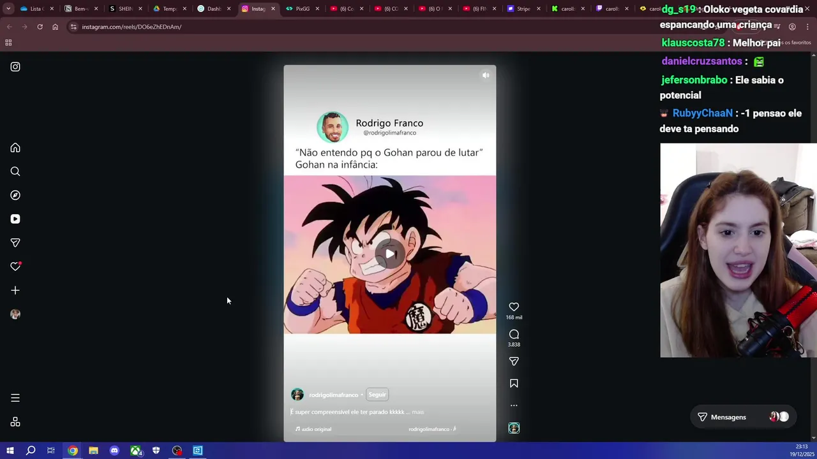Open direct messages paper-plane icon in the sidebar
The height and width of the screenshot is (459, 817).
15,243
